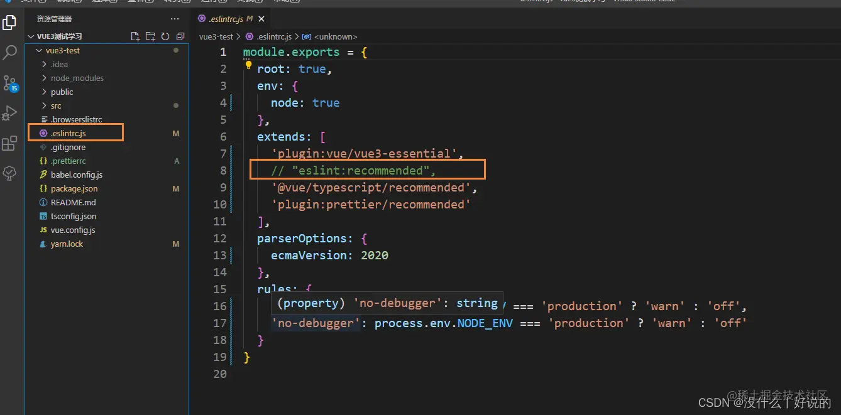Open package.json from file tree

click(74, 188)
